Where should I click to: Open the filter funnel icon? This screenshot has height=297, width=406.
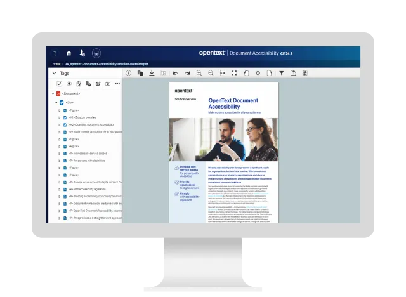tap(282, 73)
